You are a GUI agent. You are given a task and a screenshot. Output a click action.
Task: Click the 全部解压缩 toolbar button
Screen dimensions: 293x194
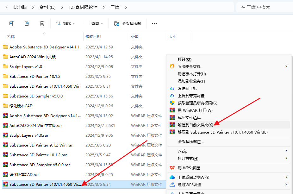[128, 23]
